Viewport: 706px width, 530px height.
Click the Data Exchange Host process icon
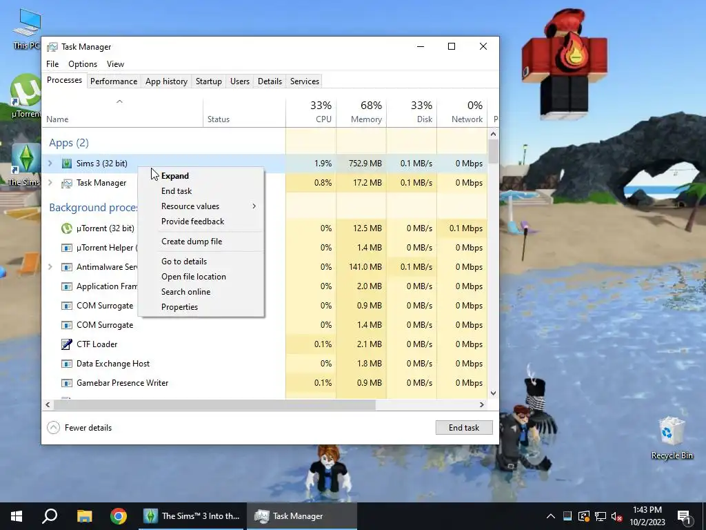pos(67,364)
